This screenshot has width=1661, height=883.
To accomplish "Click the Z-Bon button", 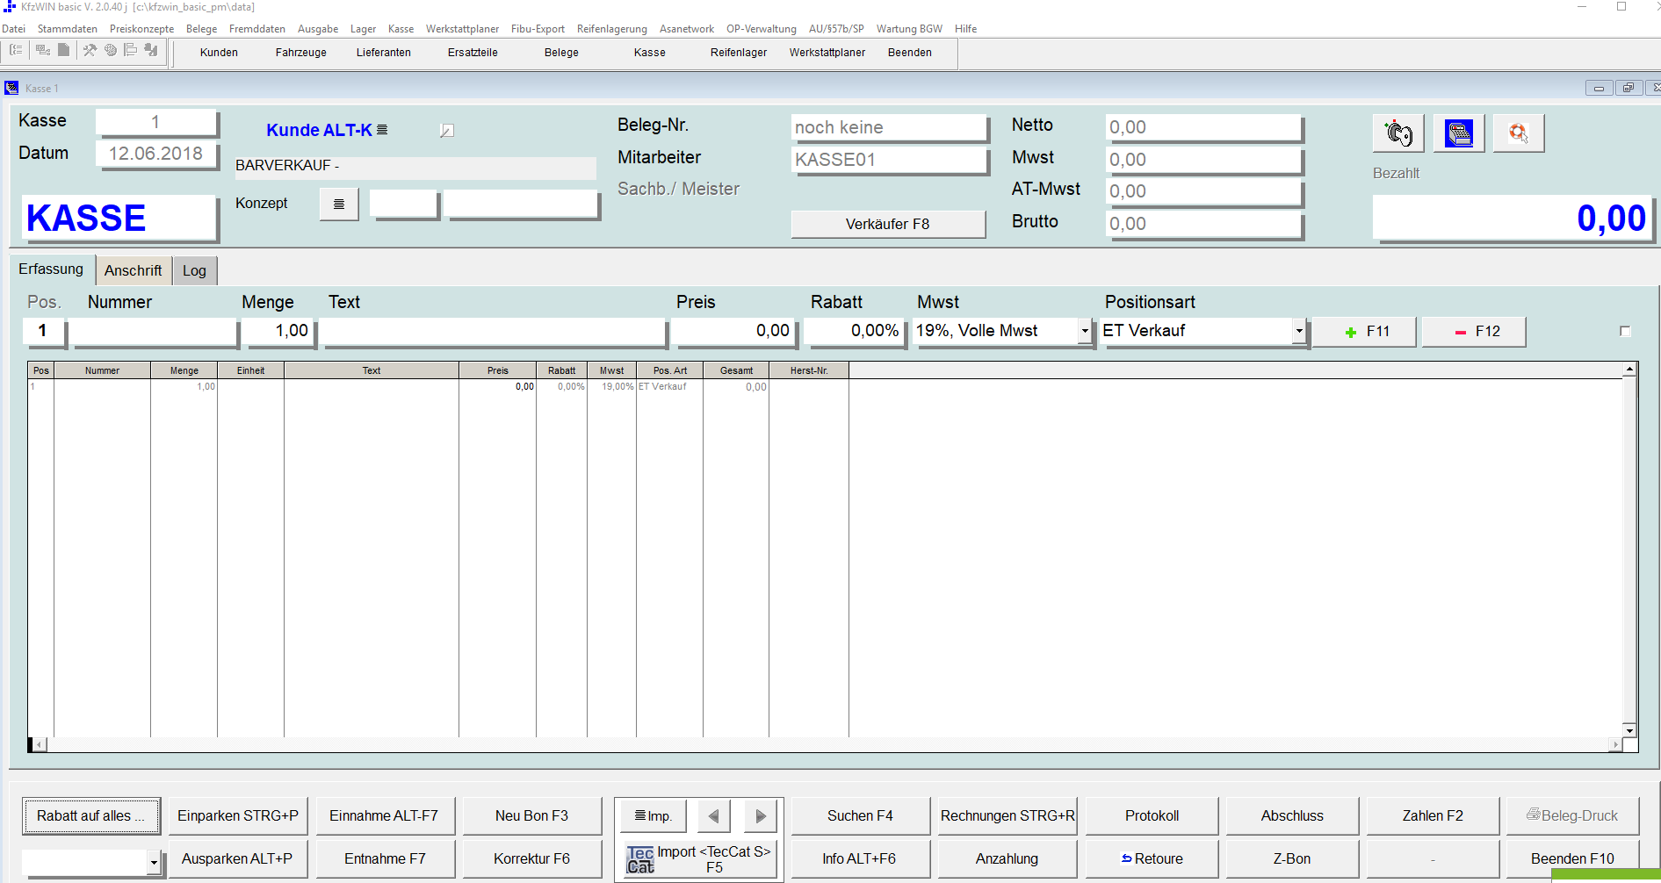I will point(1292,859).
